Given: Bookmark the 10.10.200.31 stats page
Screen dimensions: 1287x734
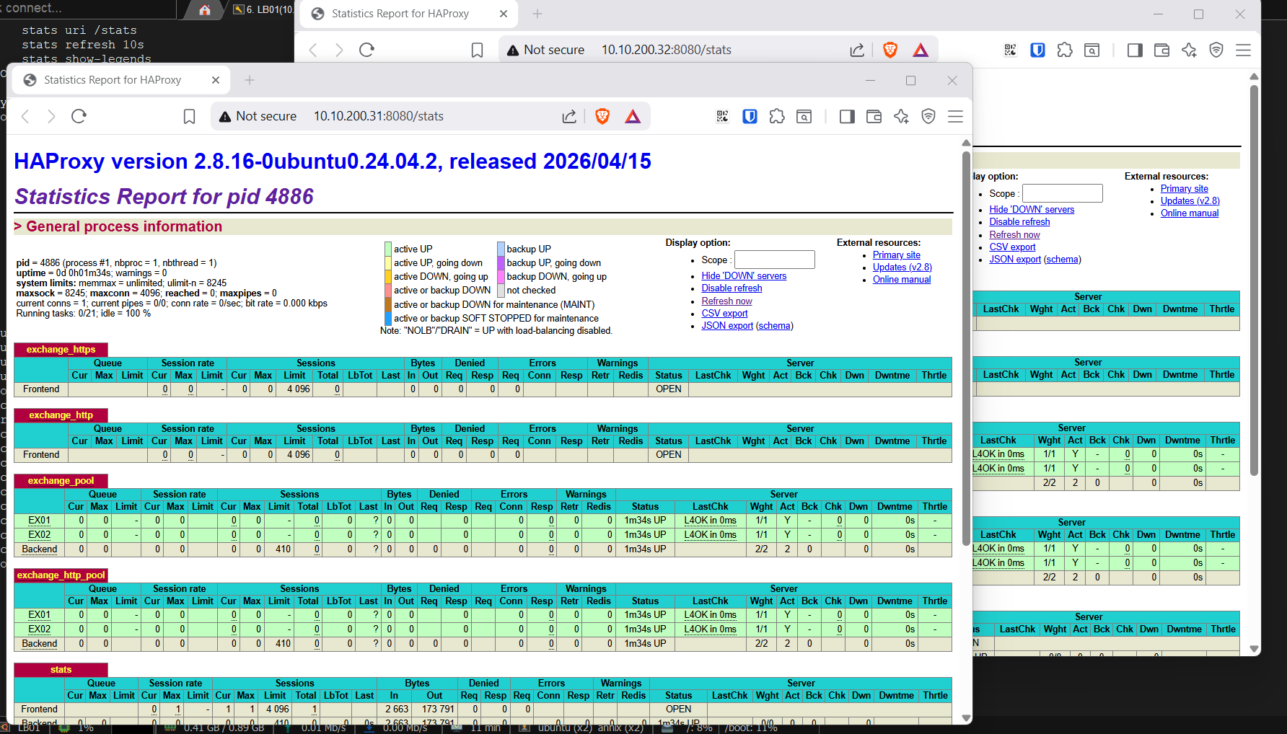Looking at the screenshot, I should [x=189, y=116].
